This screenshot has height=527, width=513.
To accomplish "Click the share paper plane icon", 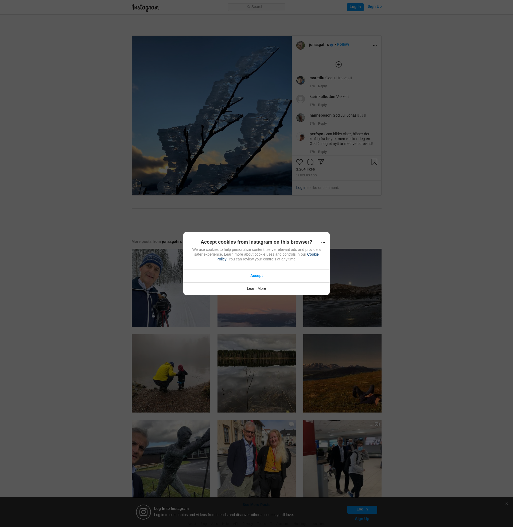I will point(321,162).
